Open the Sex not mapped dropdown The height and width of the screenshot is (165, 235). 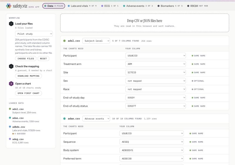[x=156, y=81]
